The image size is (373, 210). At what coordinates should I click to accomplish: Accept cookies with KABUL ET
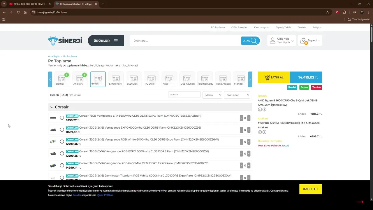click(311, 189)
